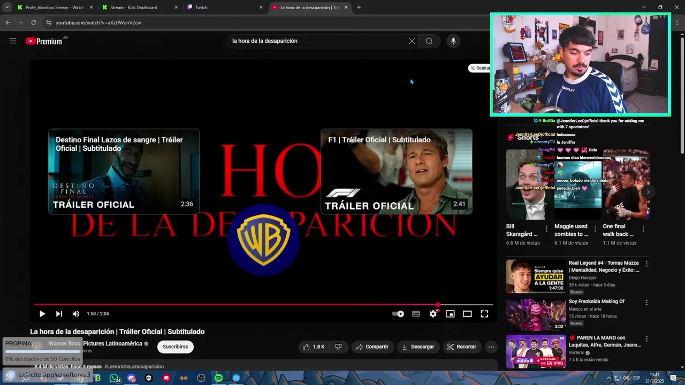This screenshot has height=385, width=685.
Task: Open more actions ellipsis under video
Action: [x=491, y=346]
